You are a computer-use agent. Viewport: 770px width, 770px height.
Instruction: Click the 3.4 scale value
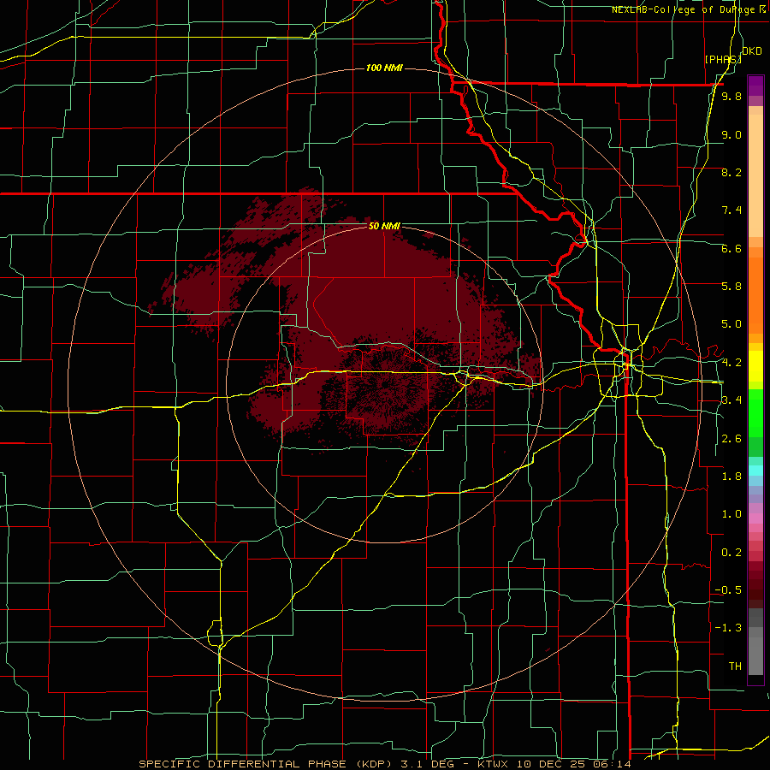click(x=731, y=400)
